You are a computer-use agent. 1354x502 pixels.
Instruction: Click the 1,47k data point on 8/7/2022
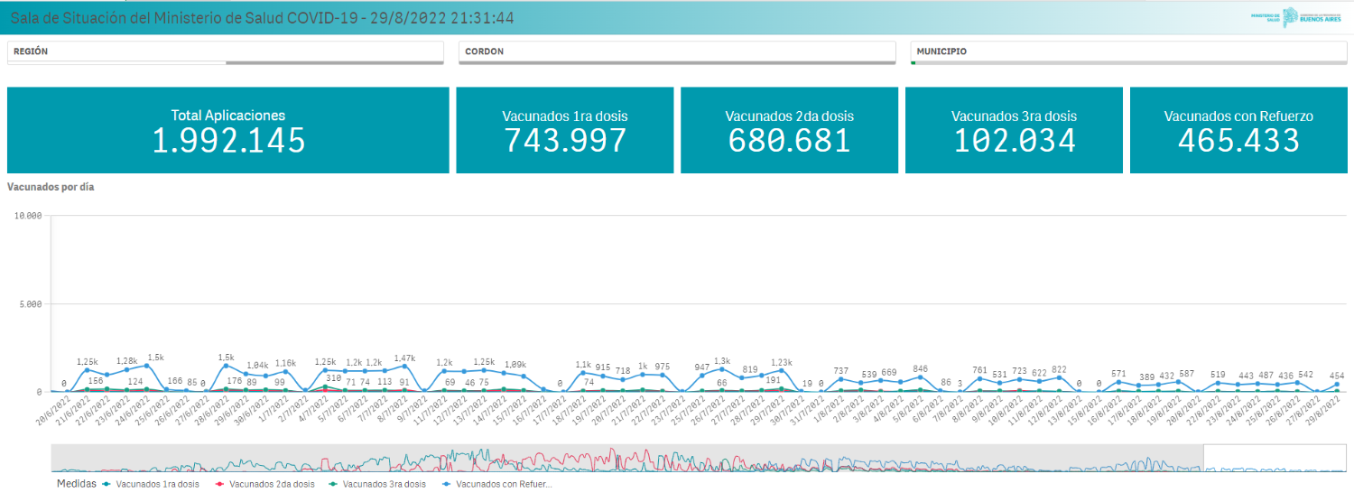click(x=404, y=367)
